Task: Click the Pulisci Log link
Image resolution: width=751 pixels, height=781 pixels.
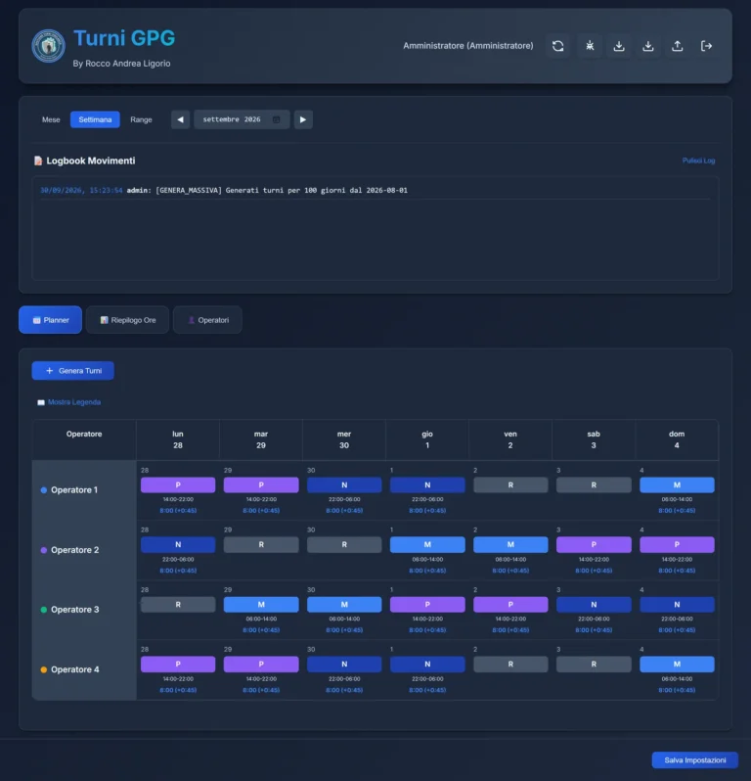Action: pyautogui.click(x=698, y=161)
